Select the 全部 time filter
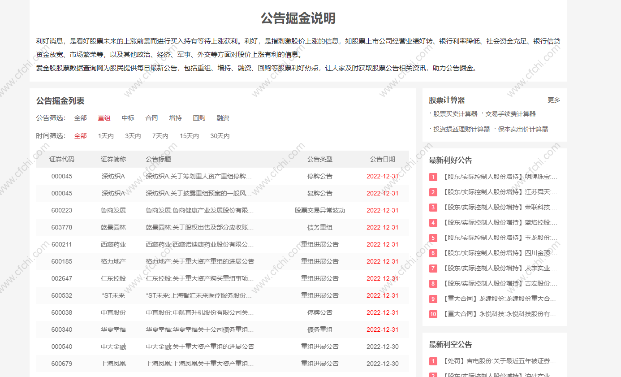Image resolution: width=621 pixels, height=377 pixels. [81, 136]
